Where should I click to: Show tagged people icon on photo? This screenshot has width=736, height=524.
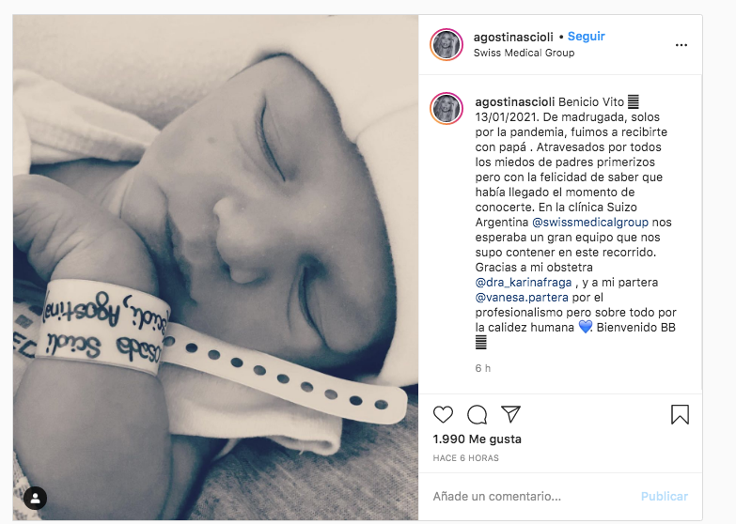click(x=35, y=498)
